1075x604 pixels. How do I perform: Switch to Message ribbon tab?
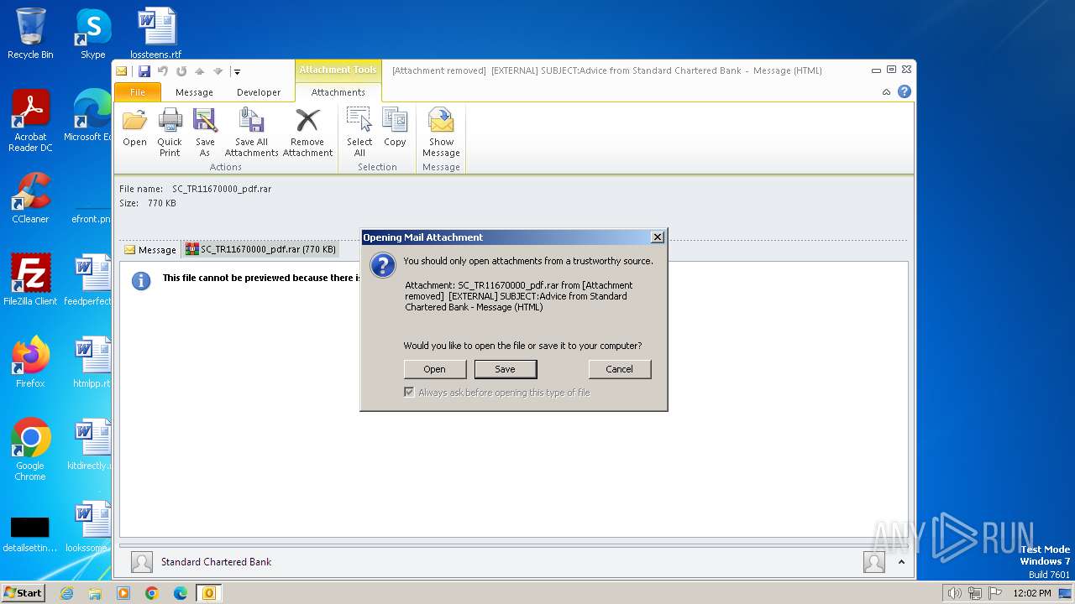(x=194, y=92)
